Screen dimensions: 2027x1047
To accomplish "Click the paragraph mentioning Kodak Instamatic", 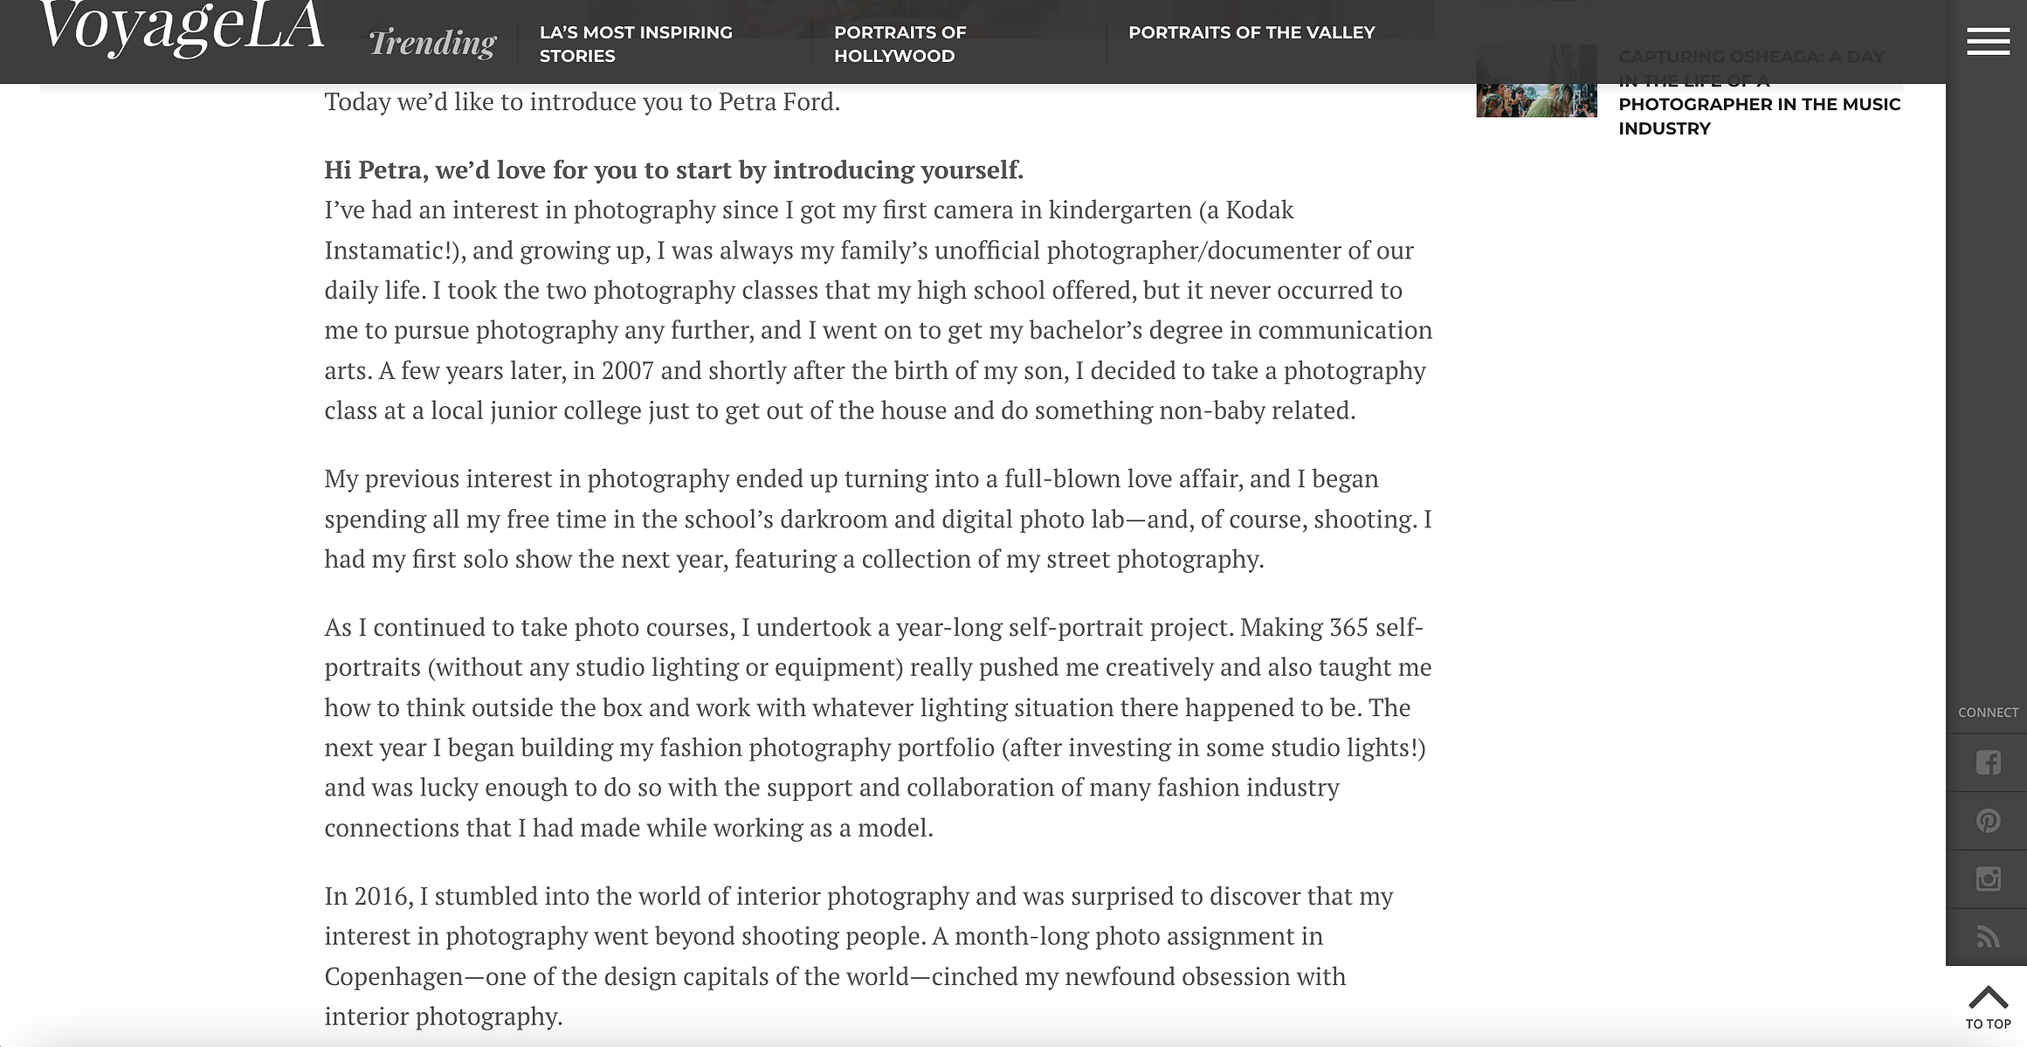I will [878, 310].
